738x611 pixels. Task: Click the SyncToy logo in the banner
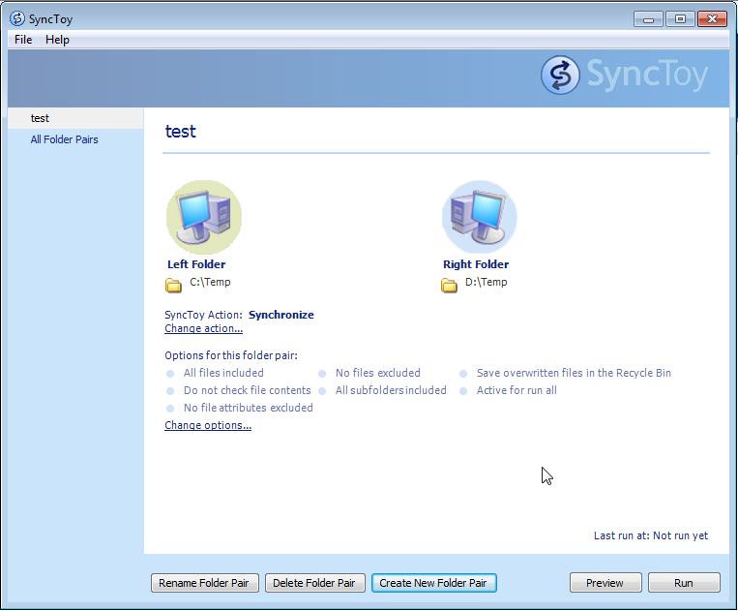coord(624,75)
